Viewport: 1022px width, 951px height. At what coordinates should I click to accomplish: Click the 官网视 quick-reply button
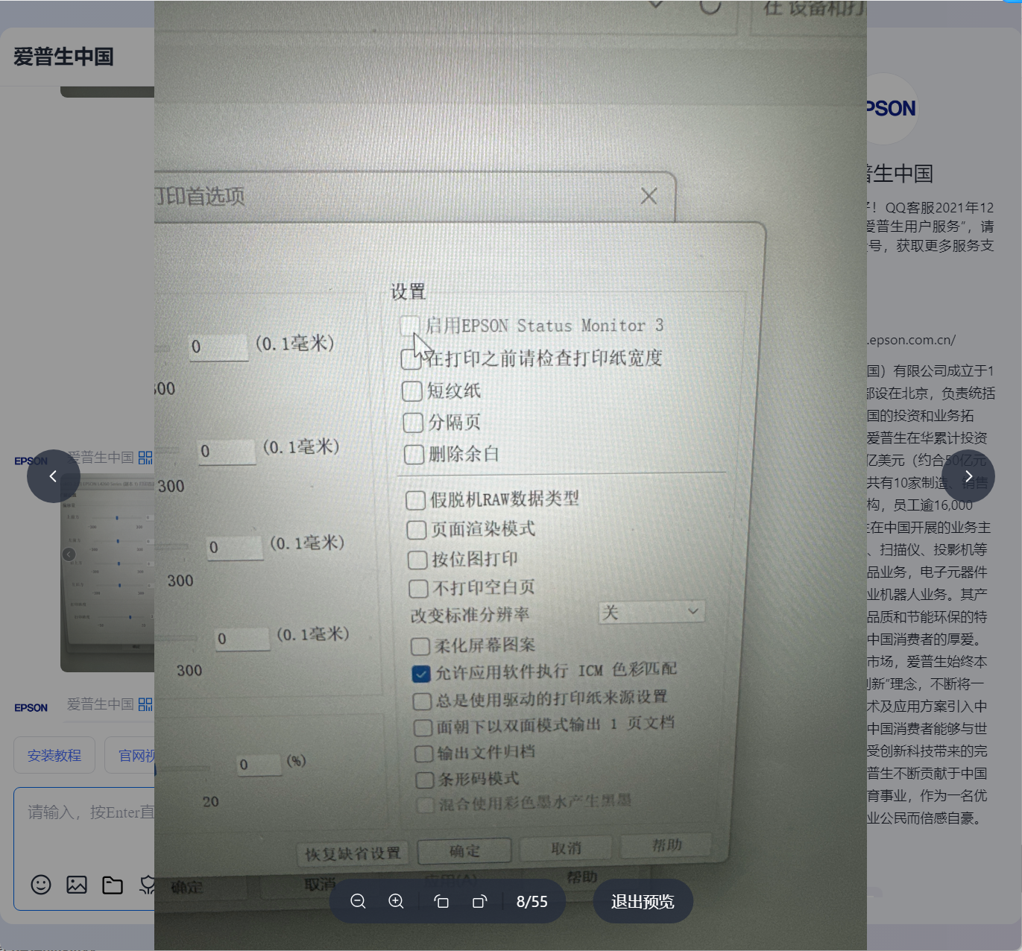click(130, 756)
